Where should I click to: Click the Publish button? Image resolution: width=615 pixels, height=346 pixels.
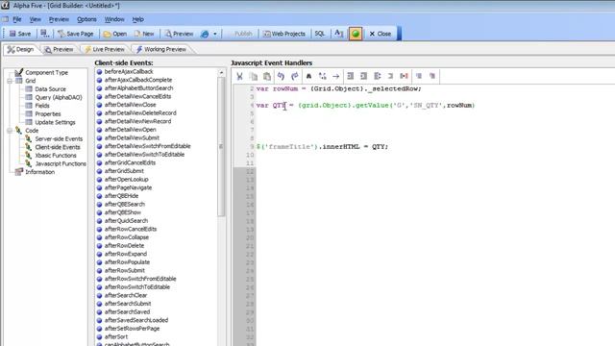(x=243, y=34)
